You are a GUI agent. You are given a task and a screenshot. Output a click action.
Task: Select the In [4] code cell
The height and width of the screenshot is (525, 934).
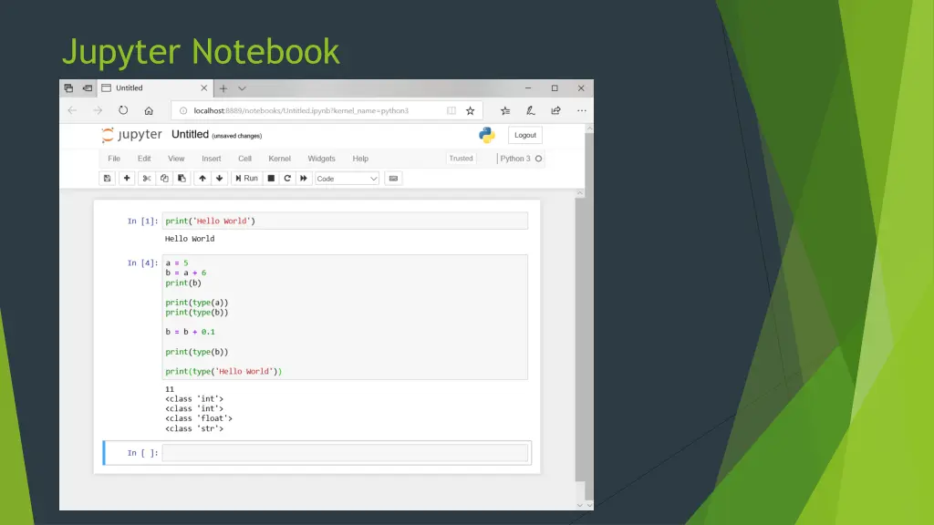click(345, 317)
